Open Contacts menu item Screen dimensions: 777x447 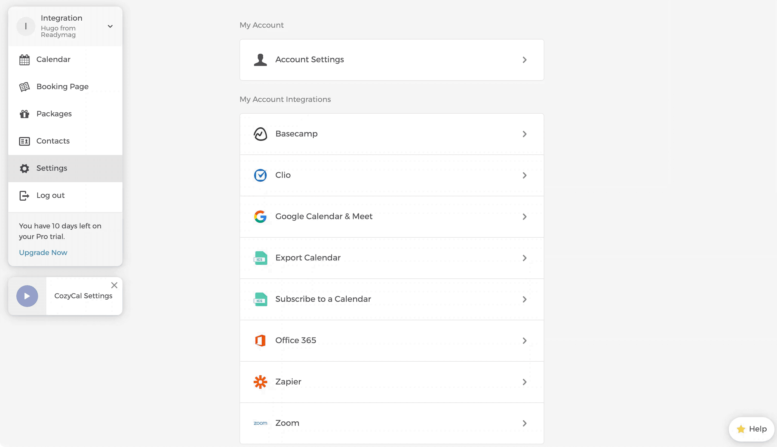pos(65,141)
